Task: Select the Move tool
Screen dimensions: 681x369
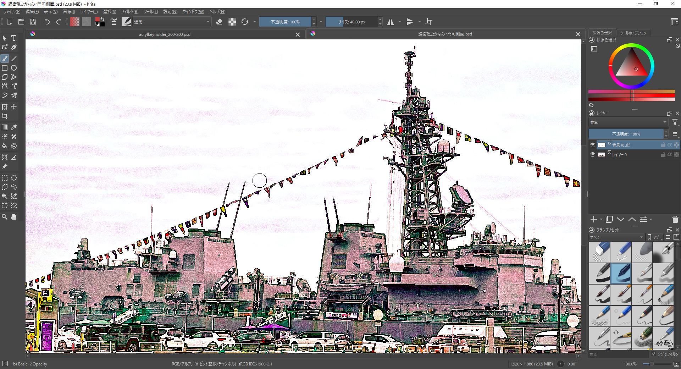Action: 14,107
